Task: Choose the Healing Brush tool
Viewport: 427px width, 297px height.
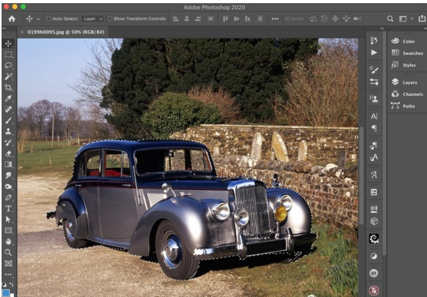Action: click(x=8, y=109)
